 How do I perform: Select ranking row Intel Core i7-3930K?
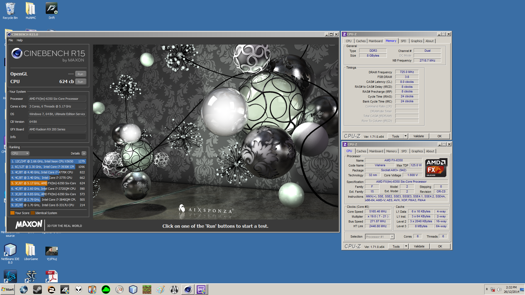click(48, 167)
